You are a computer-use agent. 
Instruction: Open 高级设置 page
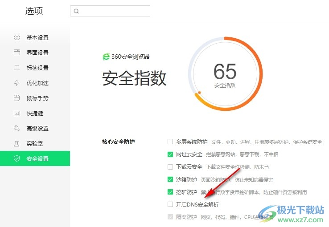coord(35,128)
